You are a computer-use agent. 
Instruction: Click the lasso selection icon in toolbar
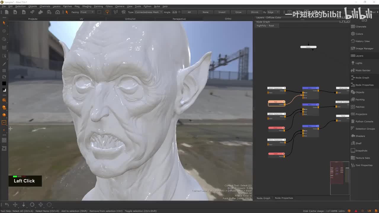coord(107,12)
